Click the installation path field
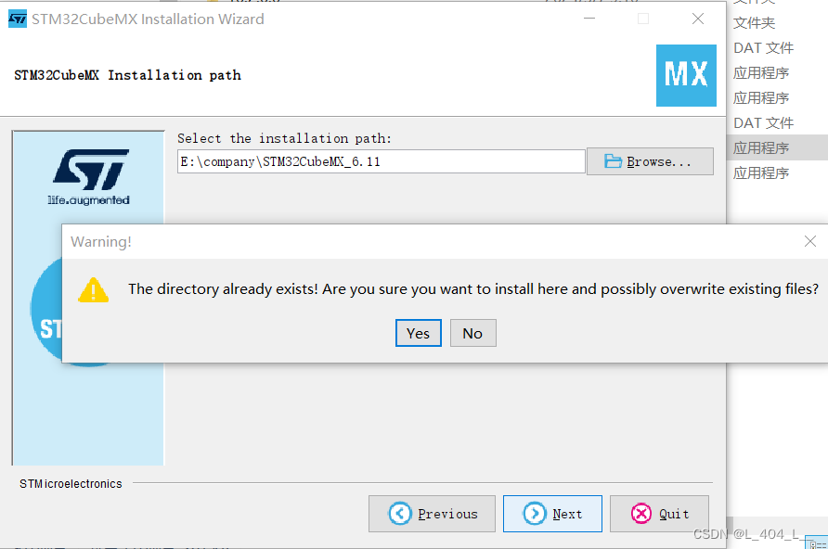 pyautogui.click(x=381, y=161)
